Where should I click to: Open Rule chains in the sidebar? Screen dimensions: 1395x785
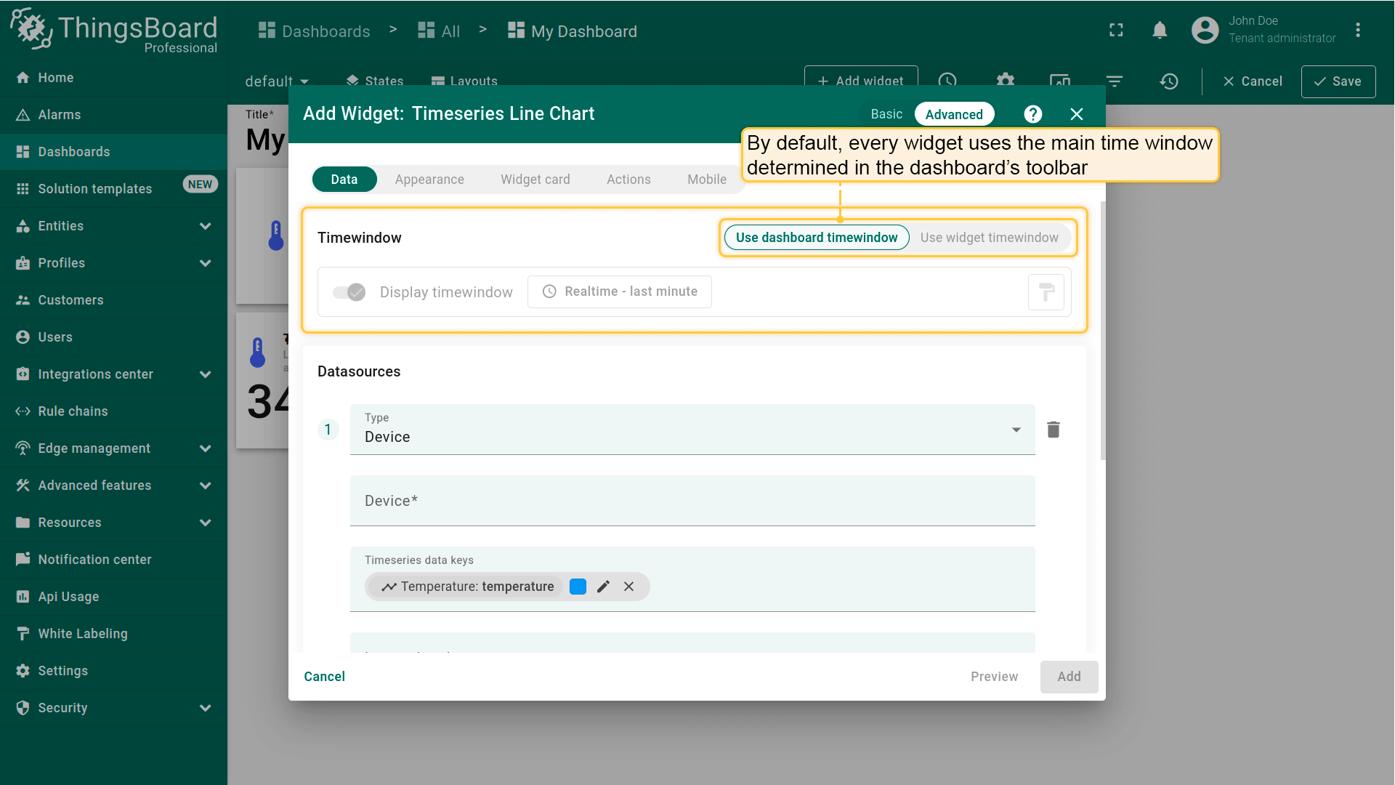pos(73,411)
